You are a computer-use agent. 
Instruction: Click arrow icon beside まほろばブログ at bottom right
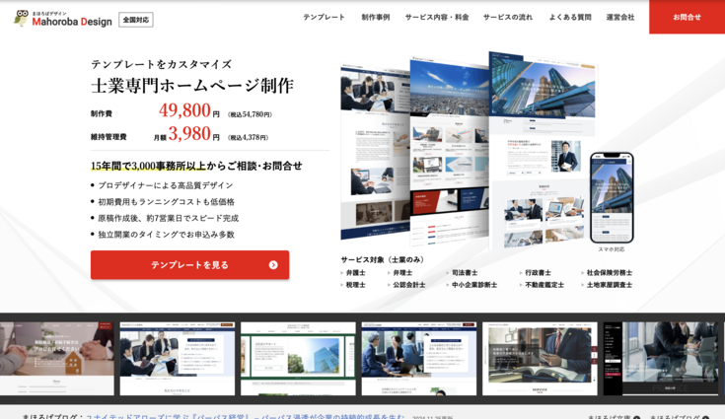(x=704, y=417)
